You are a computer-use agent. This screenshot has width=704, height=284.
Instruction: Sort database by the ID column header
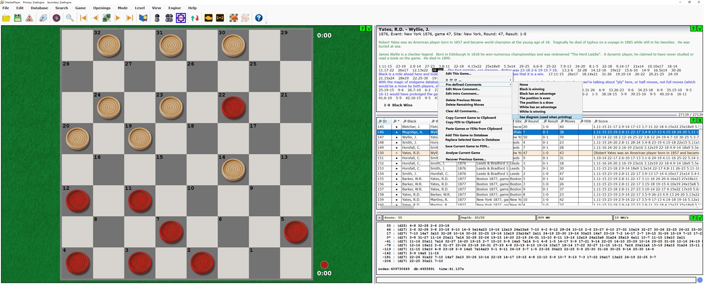coord(383,121)
